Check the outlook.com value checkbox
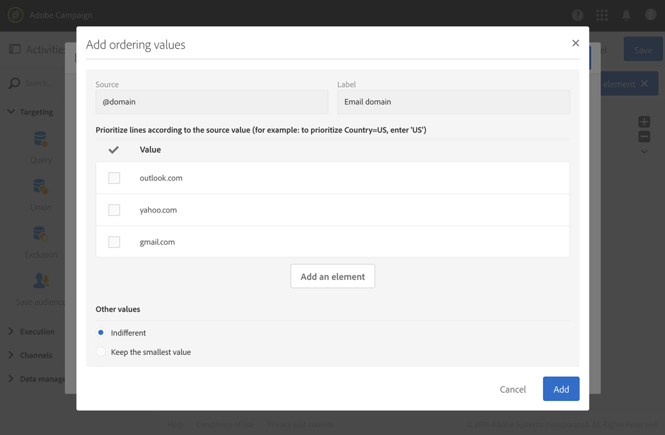Image resolution: width=665 pixels, height=435 pixels. (x=114, y=178)
